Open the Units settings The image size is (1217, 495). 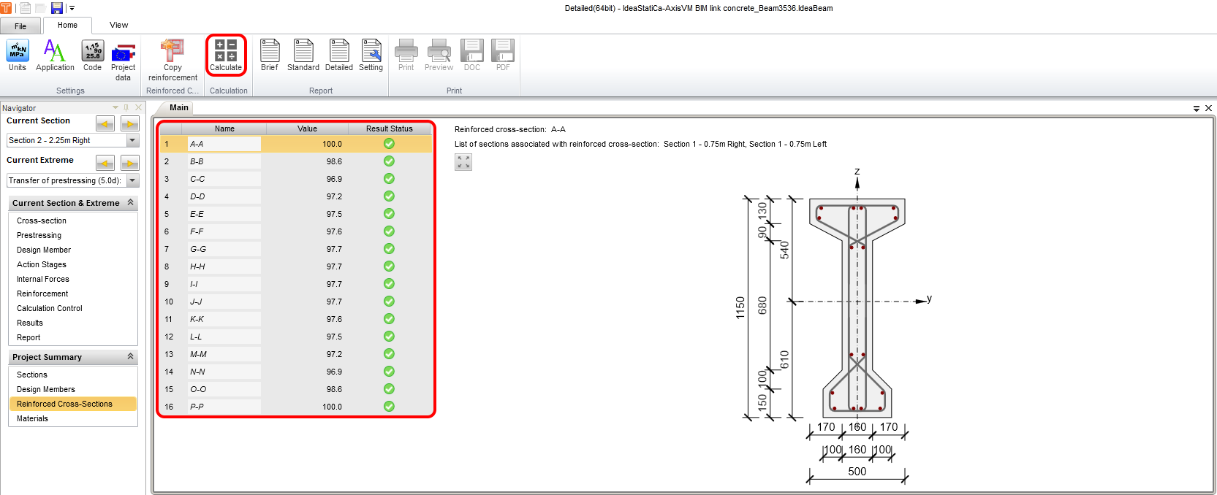click(x=18, y=55)
